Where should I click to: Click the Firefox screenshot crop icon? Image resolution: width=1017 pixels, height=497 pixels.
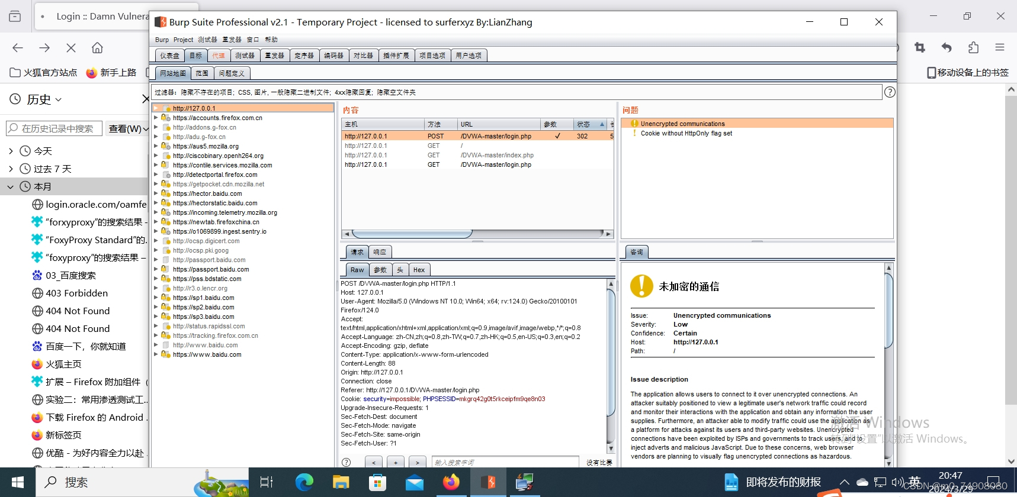(920, 47)
